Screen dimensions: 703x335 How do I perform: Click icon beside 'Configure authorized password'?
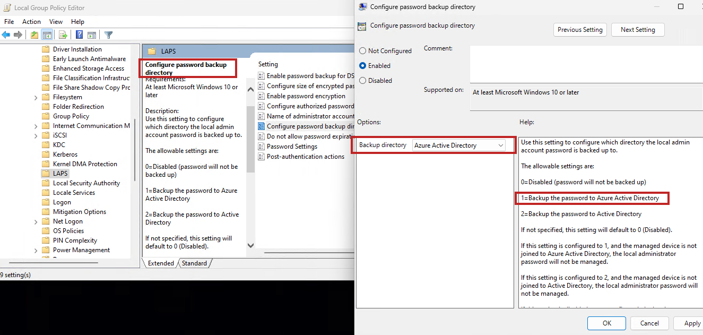pyautogui.click(x=261, y=106)
